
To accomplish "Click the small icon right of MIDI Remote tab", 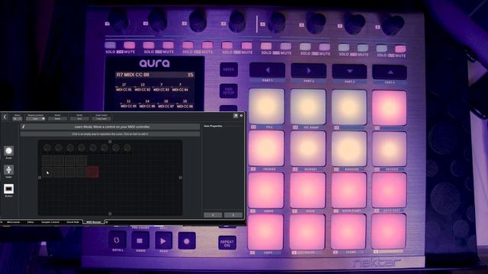I will 107,222.
